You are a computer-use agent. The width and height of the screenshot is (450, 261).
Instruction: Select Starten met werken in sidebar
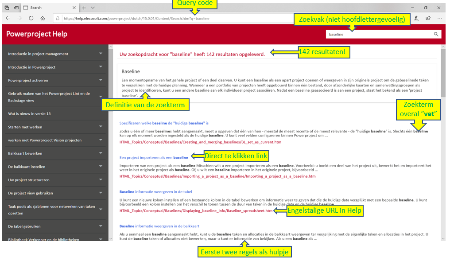[25, 127]
